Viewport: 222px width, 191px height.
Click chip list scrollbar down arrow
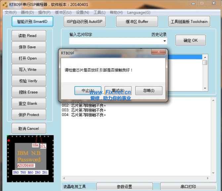point(205,88)
